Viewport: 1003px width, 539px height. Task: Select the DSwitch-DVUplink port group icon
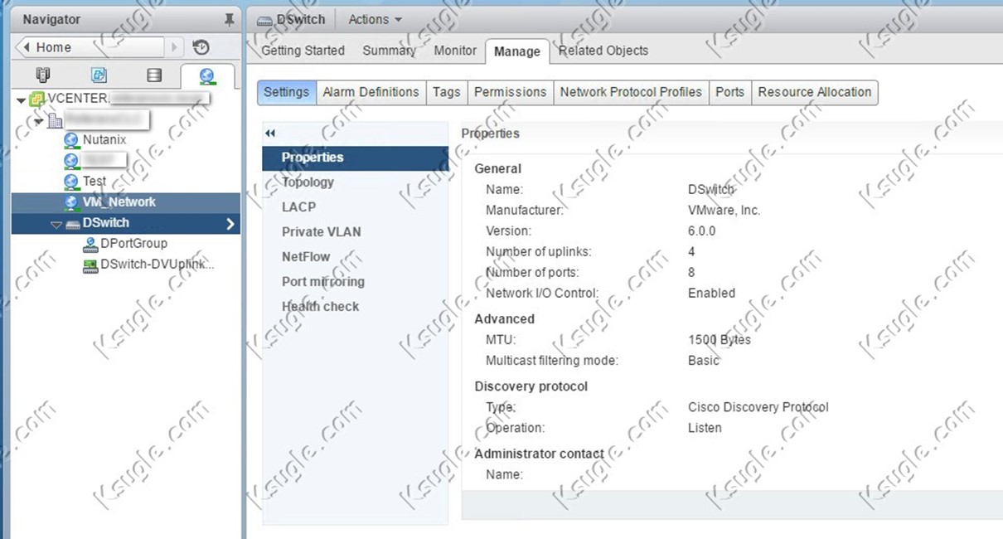point(90,265)
